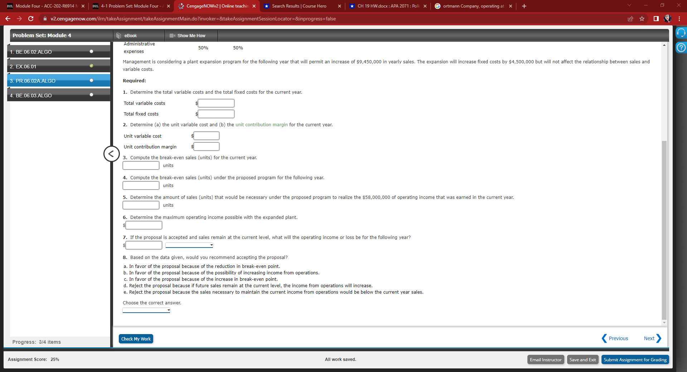Click the padlock icon in the address bar
The image size is (687, 372).
[45, 19]
